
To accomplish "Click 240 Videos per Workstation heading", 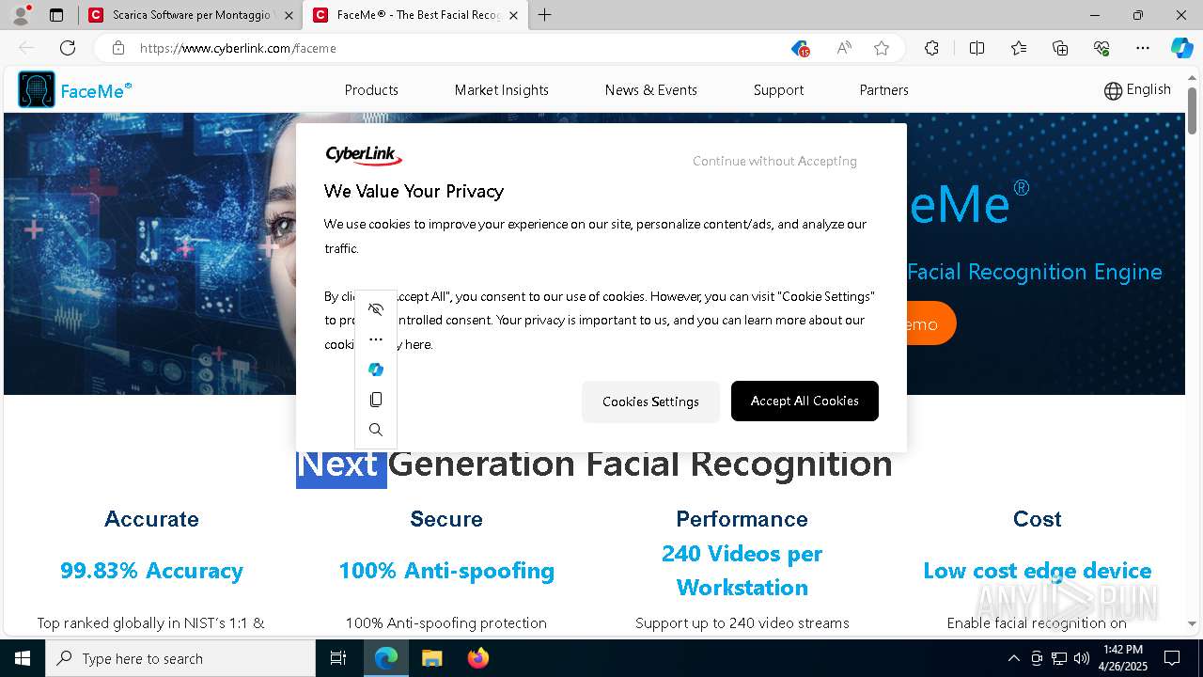I will 742,571.
